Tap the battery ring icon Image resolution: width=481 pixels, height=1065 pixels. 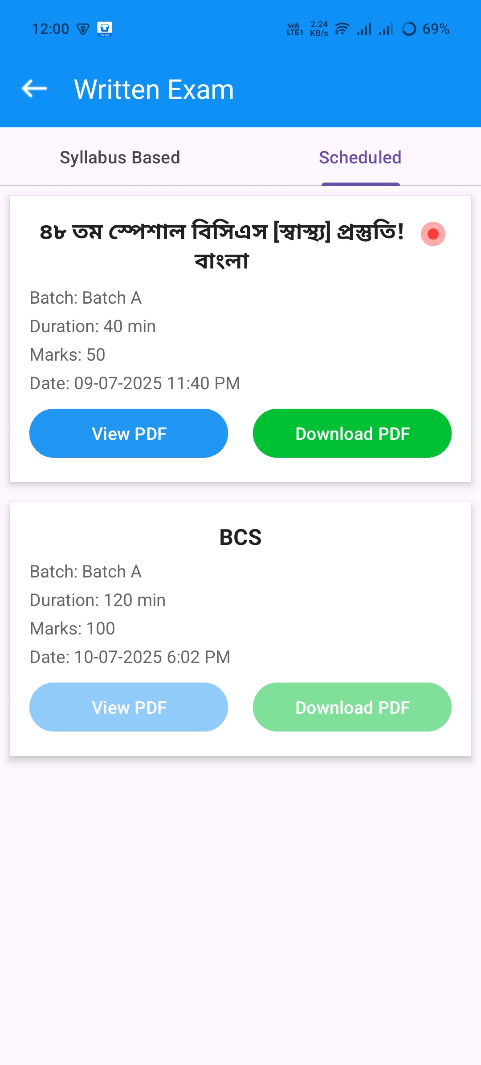[409, 29]
